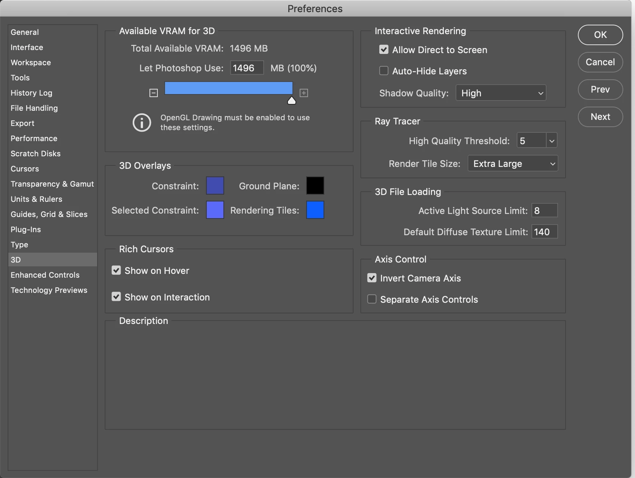Screen dimensions: 635x478
Task: Cancel the Preferences dialog
Action: [x=600, y=62]
